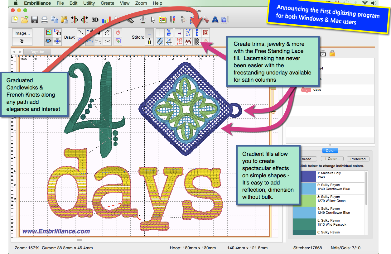Open the Create menu

pos(107,3)
